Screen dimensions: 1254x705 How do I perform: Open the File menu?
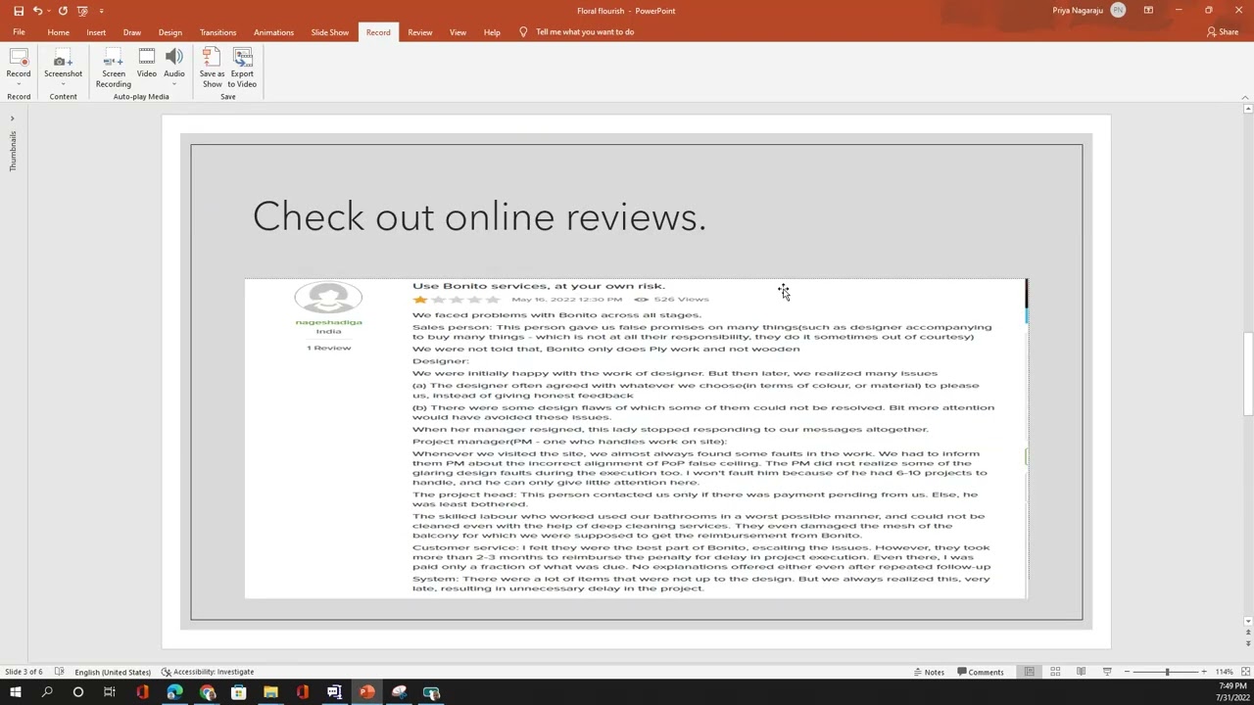pos(19,32)
